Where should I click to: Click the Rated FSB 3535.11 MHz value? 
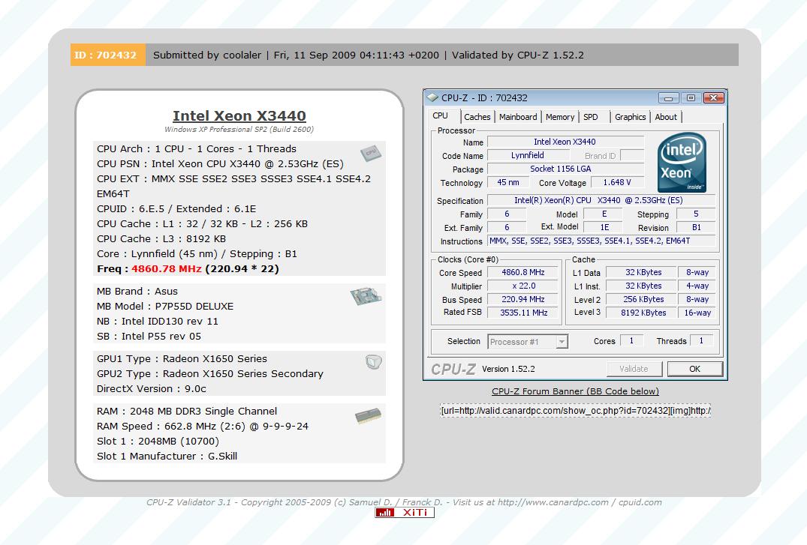[x=522, y=313]
